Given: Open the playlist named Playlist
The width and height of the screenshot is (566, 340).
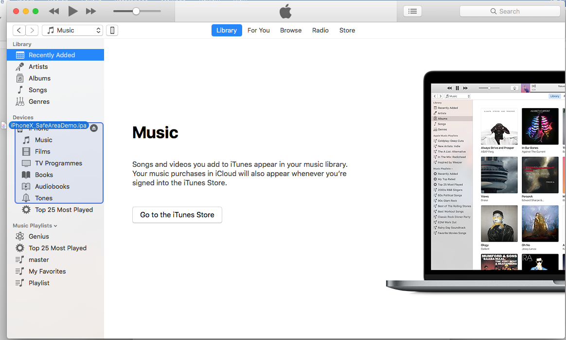Looking at the screenshot, I should (x=55, y=283).
